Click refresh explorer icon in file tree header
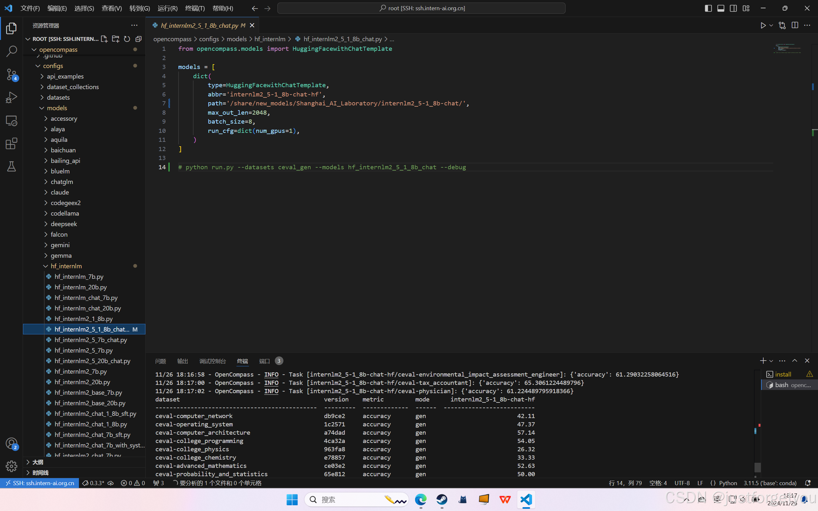Image resolution: width=818 pixels, height=511 pixels. click(x=127, y=39)
